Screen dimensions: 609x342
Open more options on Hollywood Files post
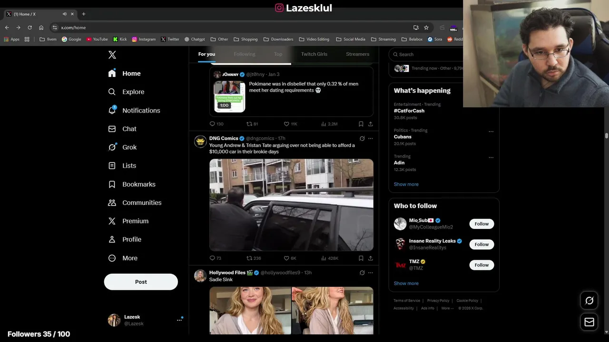(x=371, y=273)
